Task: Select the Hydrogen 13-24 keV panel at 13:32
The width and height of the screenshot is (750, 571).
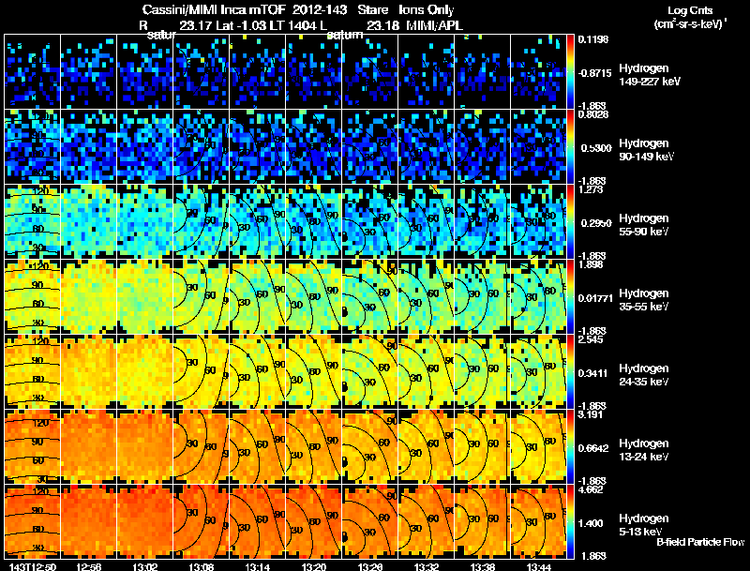Action: (427, 446)
